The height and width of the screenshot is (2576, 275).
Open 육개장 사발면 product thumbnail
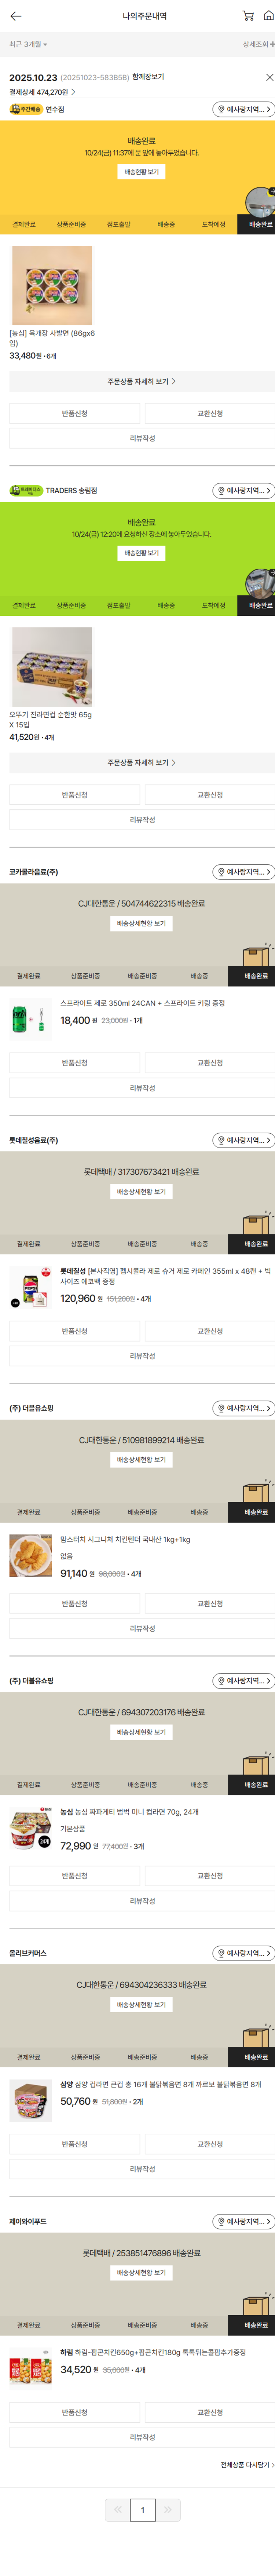click(52, 286)
